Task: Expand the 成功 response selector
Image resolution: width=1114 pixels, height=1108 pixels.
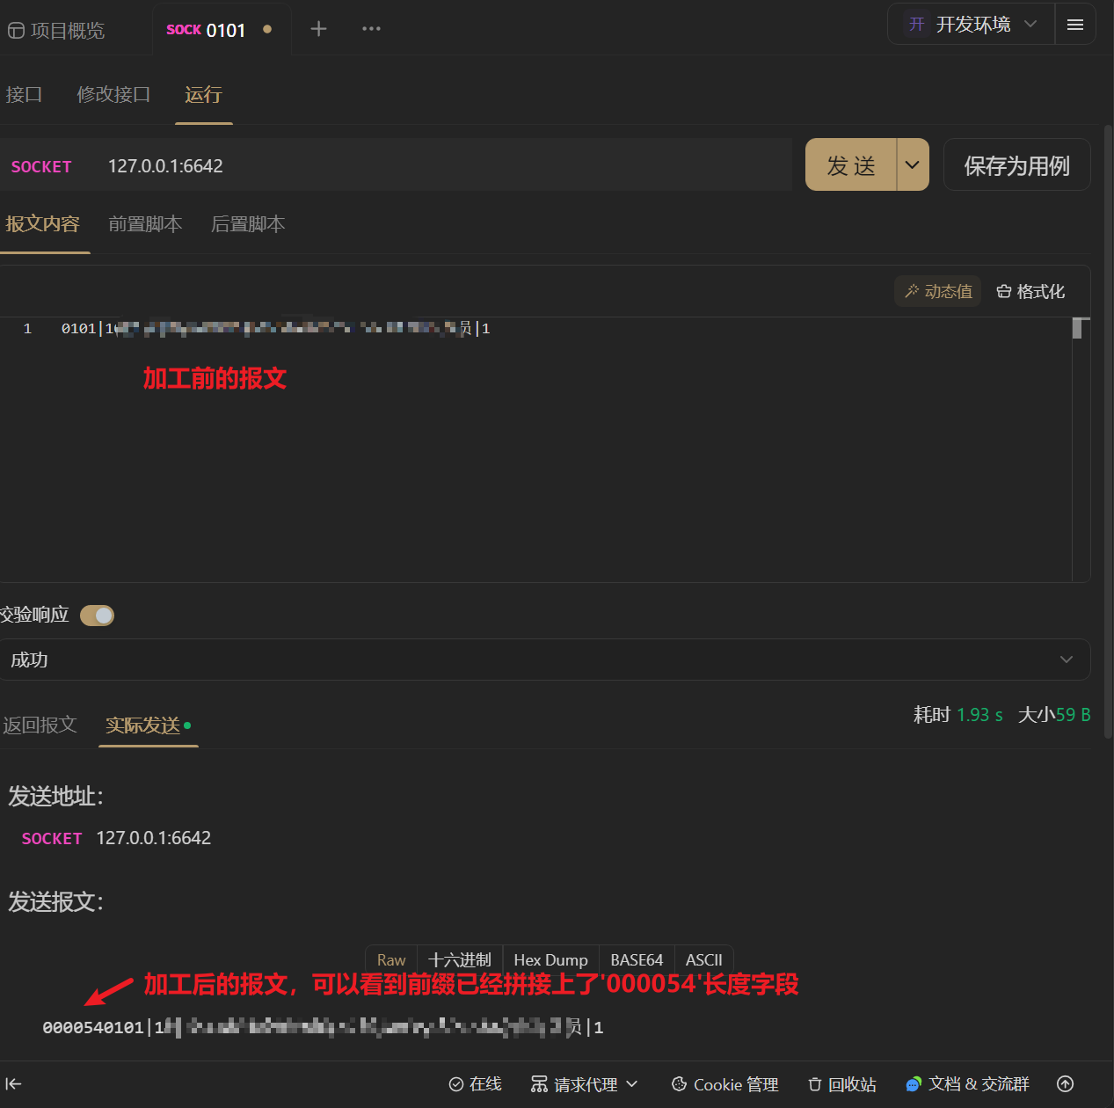Action: [545, 660]
